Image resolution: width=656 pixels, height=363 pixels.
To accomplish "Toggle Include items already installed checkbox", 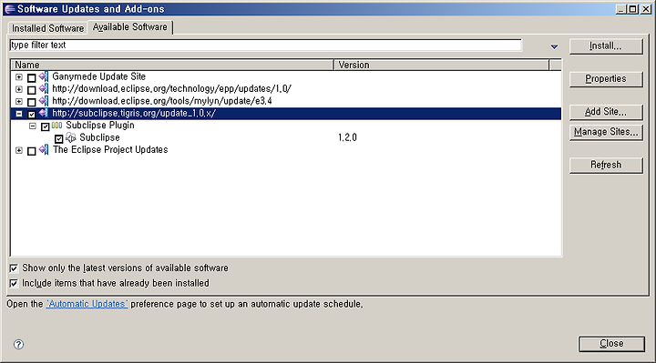I will pyautogui.click(x=14, y=283).
